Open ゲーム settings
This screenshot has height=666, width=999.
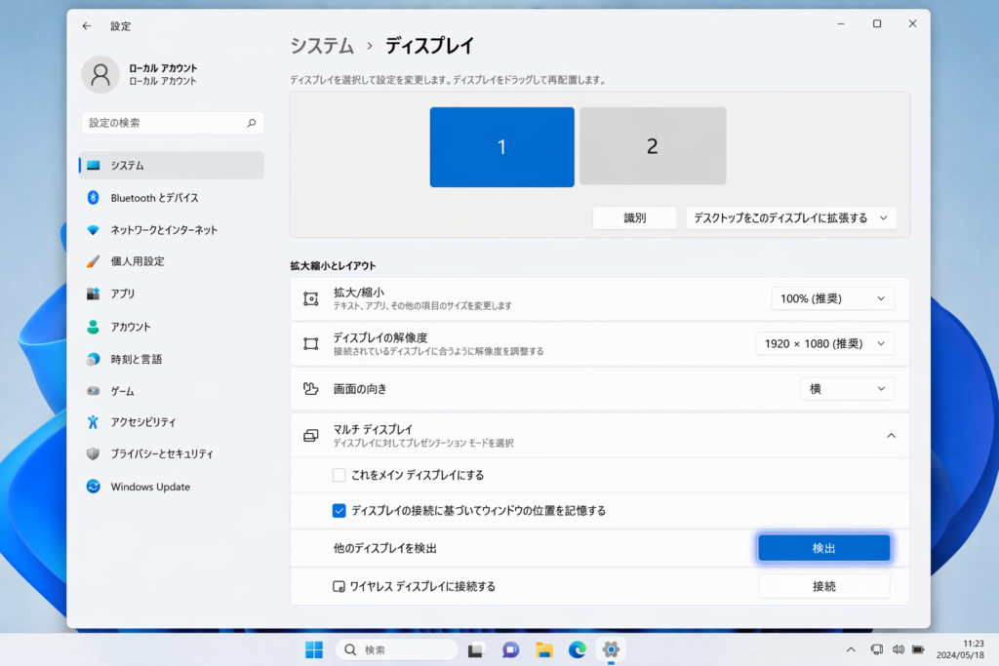(172, 391)
